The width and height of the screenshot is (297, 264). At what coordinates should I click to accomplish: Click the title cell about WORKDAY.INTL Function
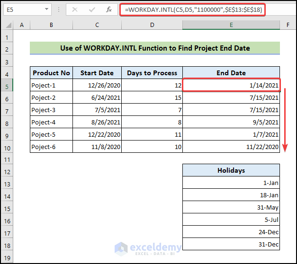155,48
